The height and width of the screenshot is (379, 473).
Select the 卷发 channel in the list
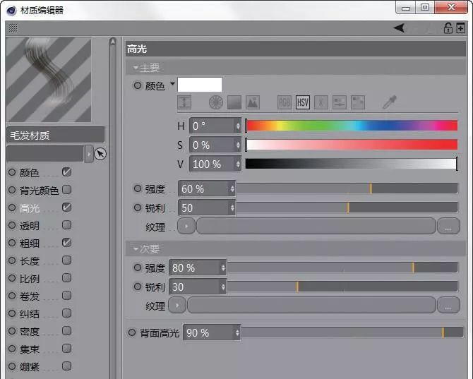click(x=30, y=296)
